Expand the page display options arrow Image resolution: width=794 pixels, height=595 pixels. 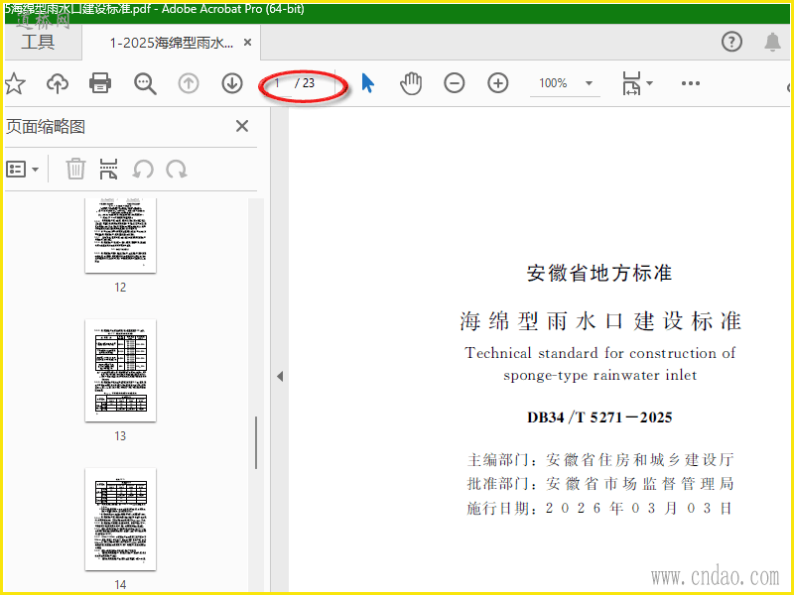point(650,83)
